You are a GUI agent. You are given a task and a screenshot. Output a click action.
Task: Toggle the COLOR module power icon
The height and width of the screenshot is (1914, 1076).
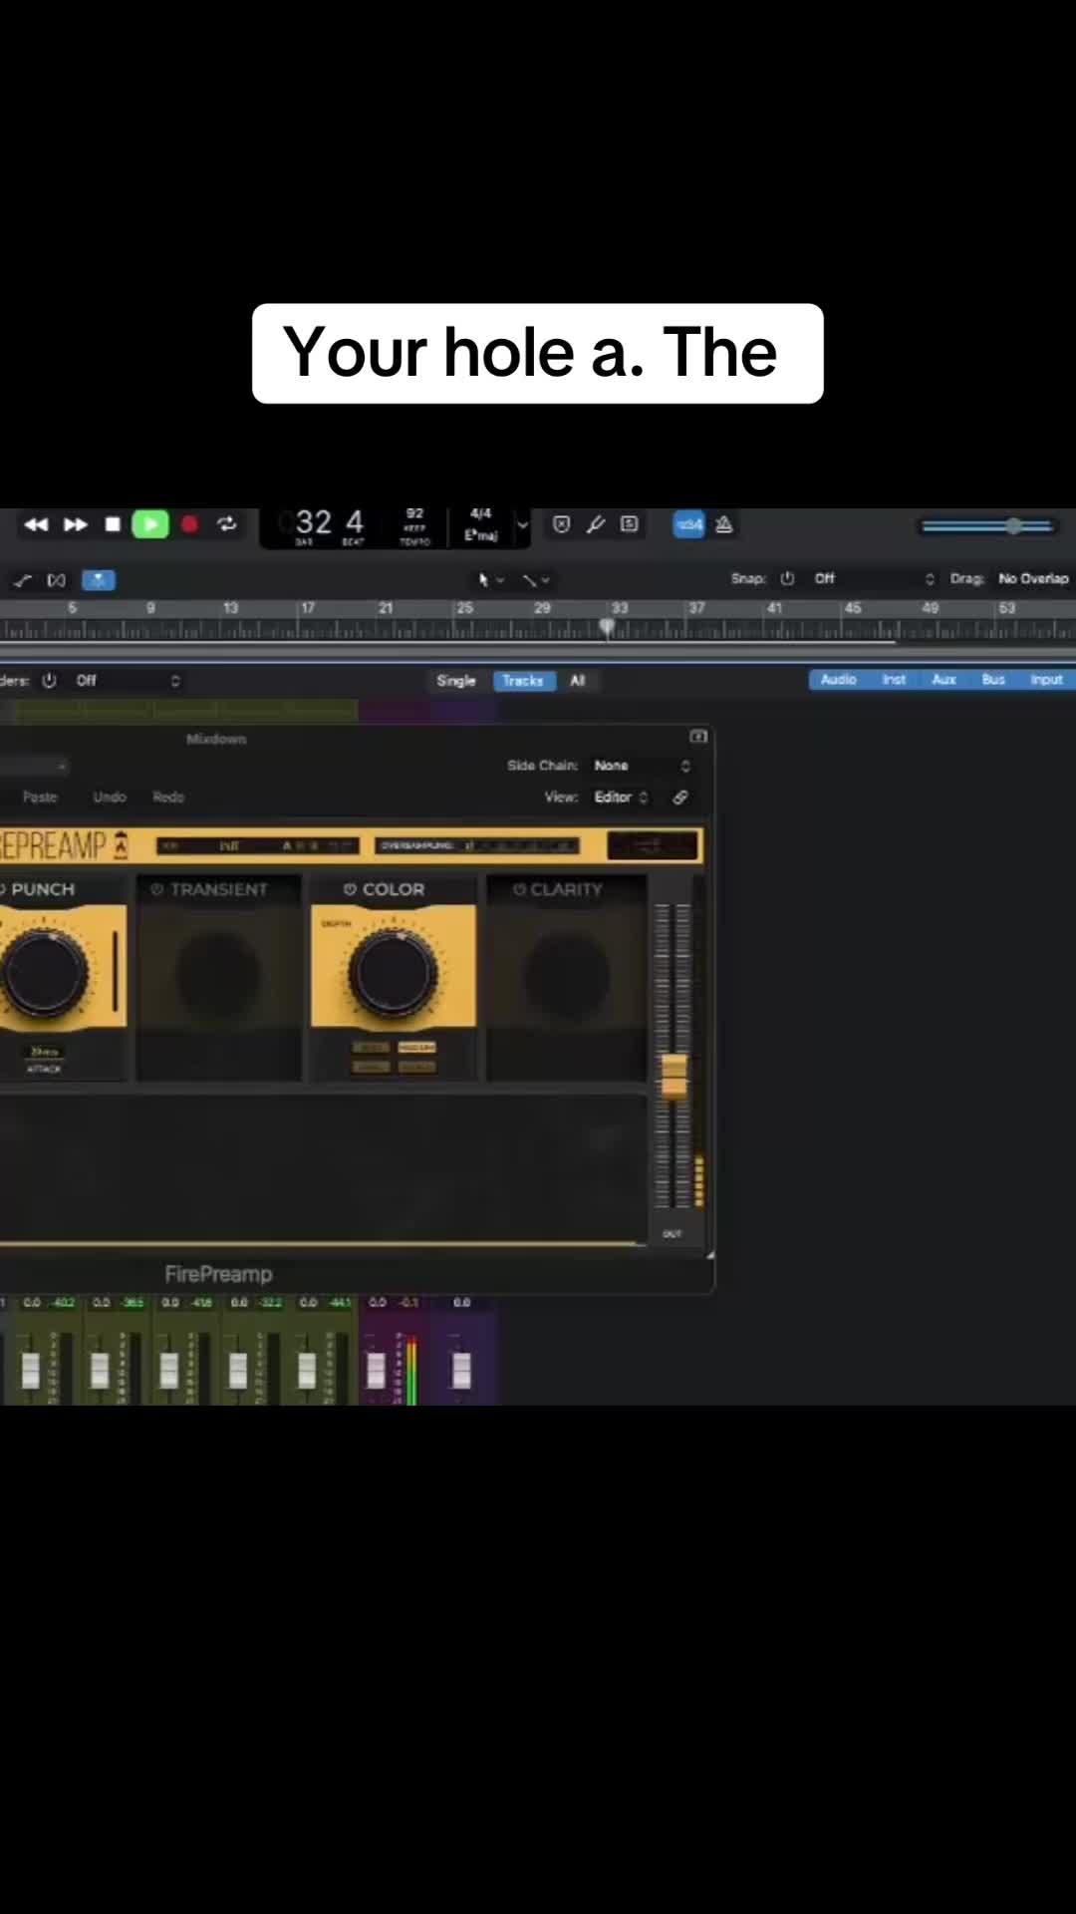pos(350,889)
